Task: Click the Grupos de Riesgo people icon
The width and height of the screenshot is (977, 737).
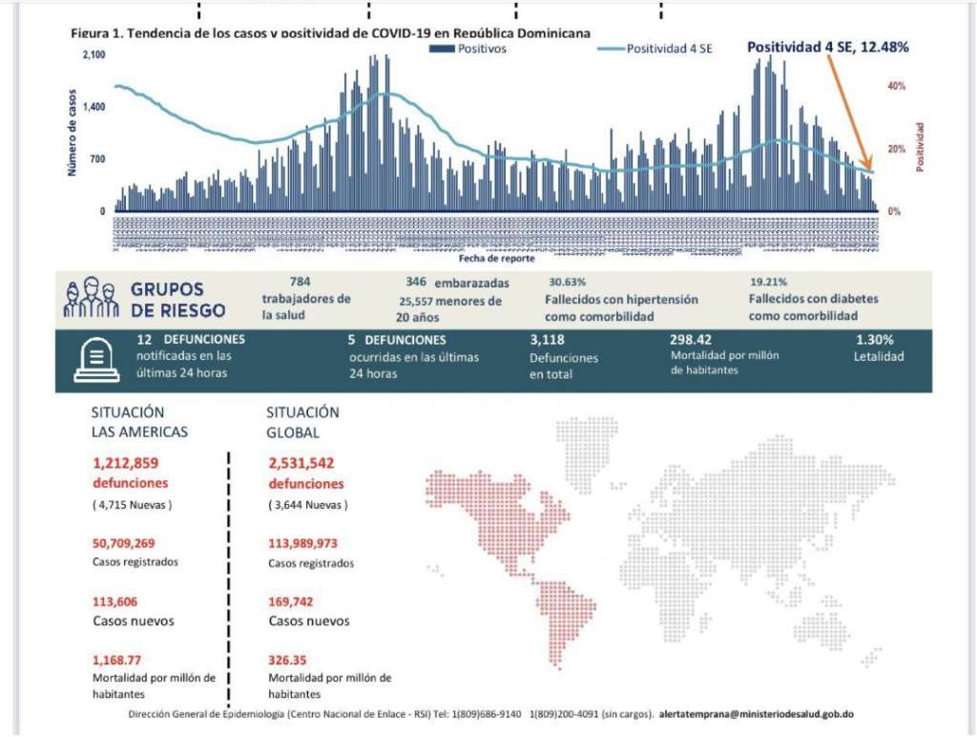Action: 89,298
